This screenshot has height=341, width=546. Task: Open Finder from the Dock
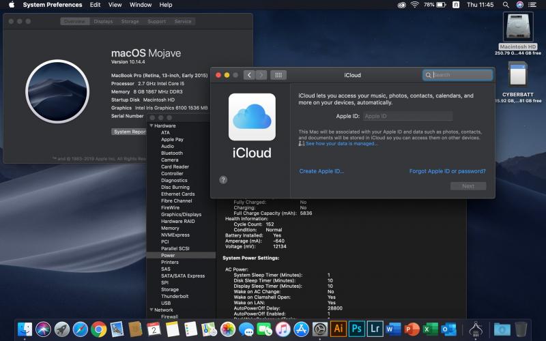click(25, 329)
